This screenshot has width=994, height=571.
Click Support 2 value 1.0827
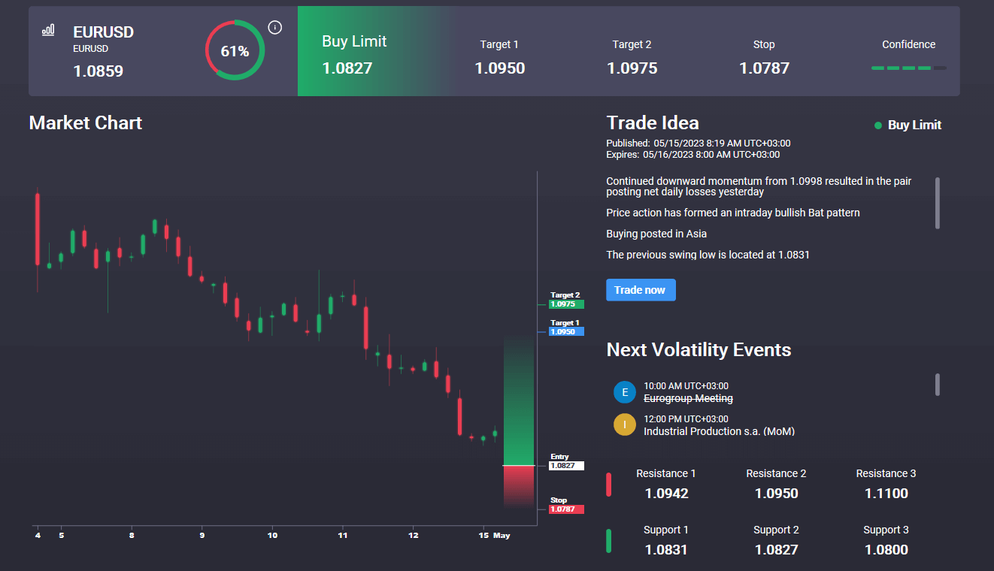(x=776, y=550)
